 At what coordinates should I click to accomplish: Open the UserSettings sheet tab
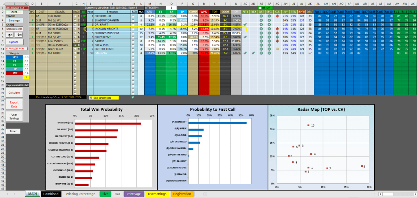(x=157, y=194)
